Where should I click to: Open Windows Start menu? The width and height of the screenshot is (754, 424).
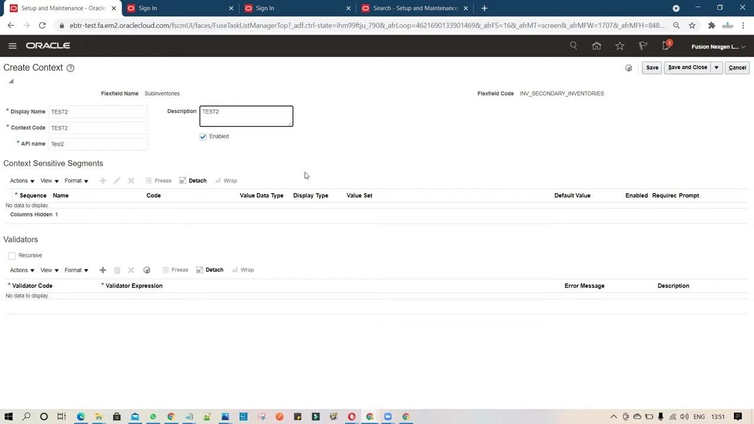[x=9, y=417]
